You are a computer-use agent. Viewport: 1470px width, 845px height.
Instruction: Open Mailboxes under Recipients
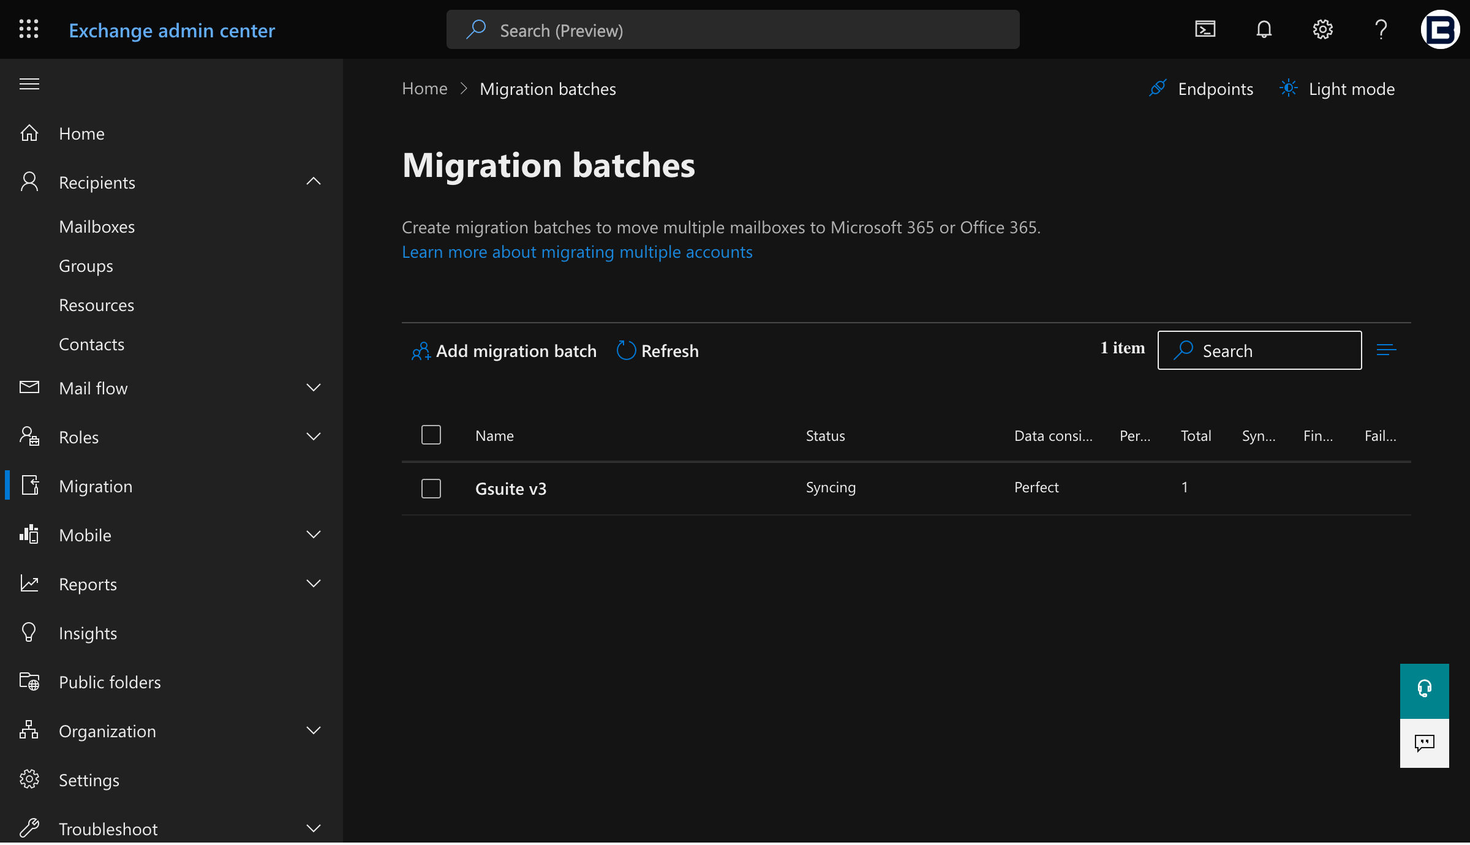[97, 227]
